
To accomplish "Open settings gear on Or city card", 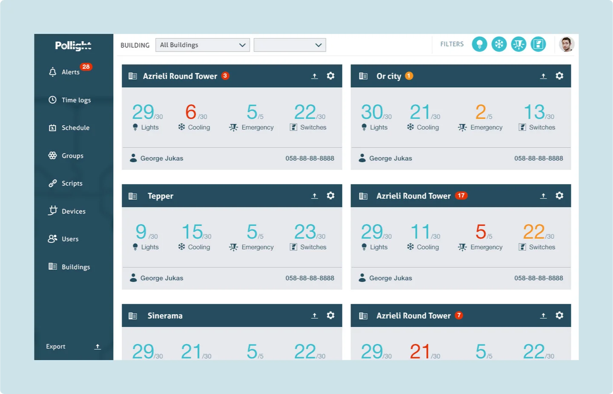I will click(x=559, y=76).
